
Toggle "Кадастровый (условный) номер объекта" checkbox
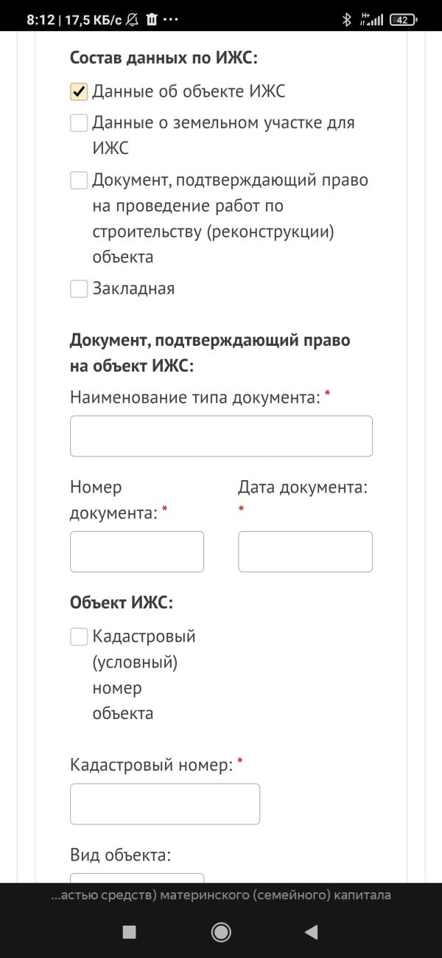point(79,636)
